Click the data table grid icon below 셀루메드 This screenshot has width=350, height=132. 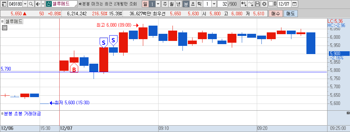4,28
